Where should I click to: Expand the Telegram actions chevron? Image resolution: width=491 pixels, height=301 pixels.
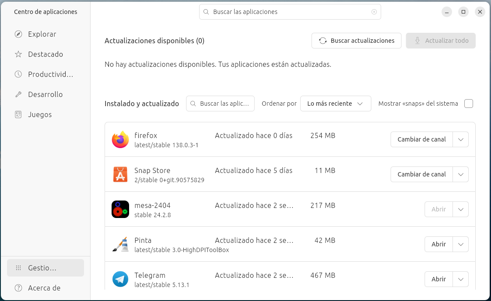click(x=460, y=279)
